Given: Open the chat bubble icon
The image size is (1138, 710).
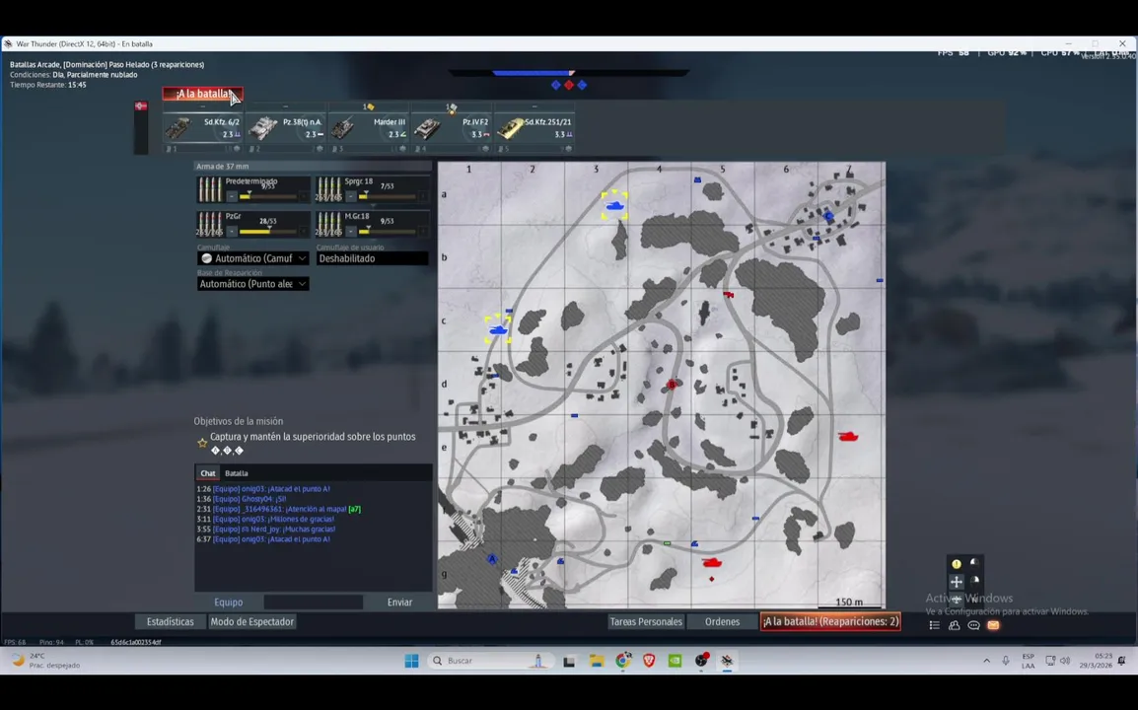Looking at the screenshot, I should (x=974, y=625).
